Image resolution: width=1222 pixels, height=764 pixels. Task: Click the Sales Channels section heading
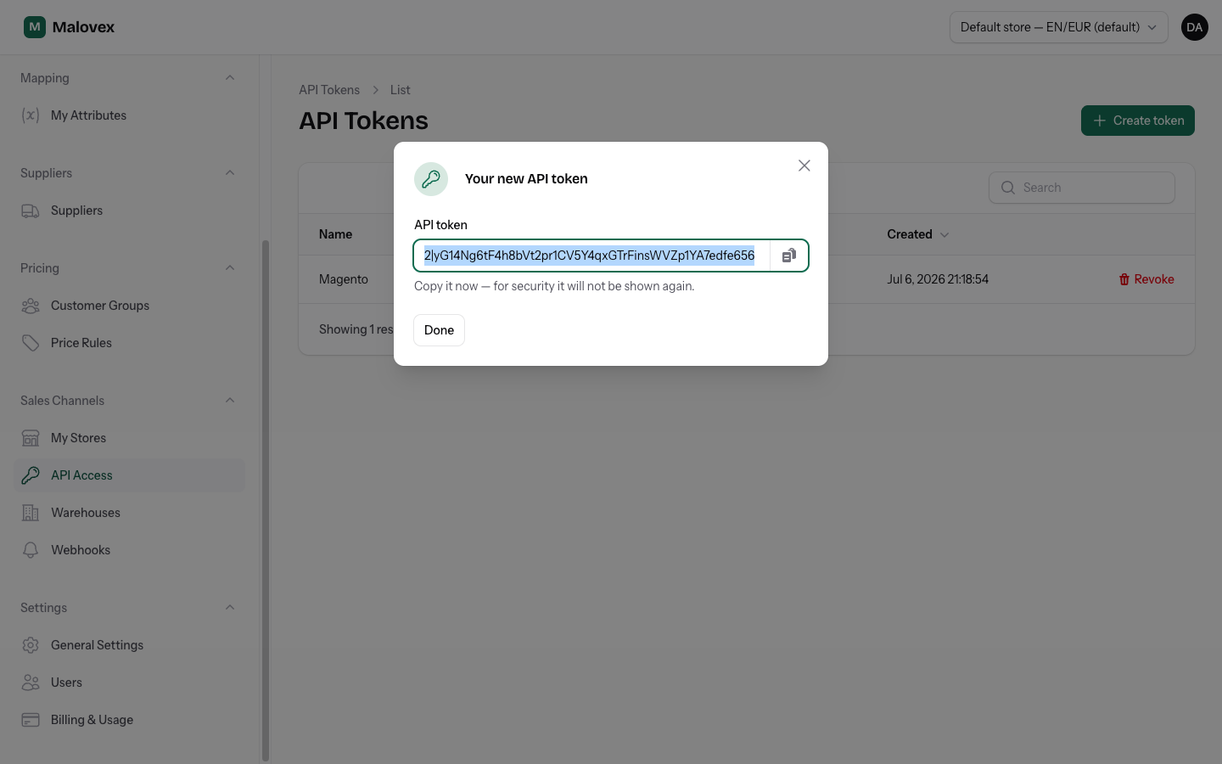click(x=63, y=401)
